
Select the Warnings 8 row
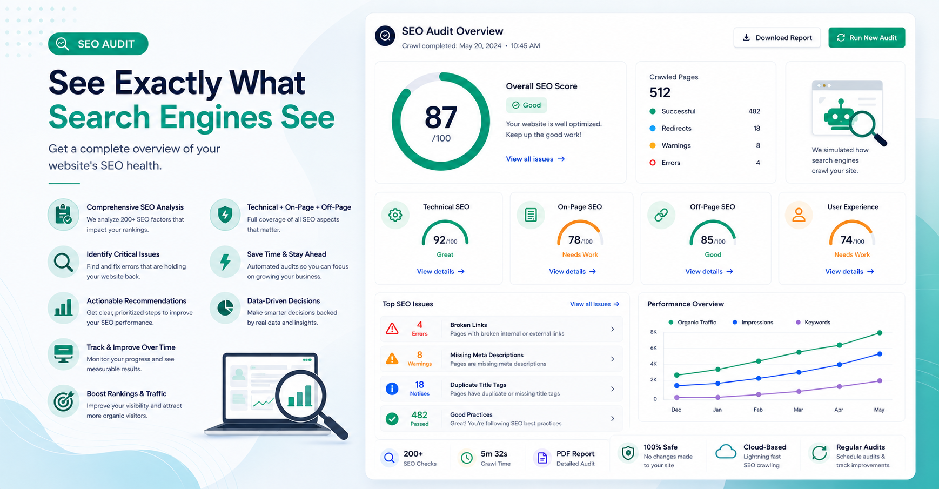coord(705,145)
